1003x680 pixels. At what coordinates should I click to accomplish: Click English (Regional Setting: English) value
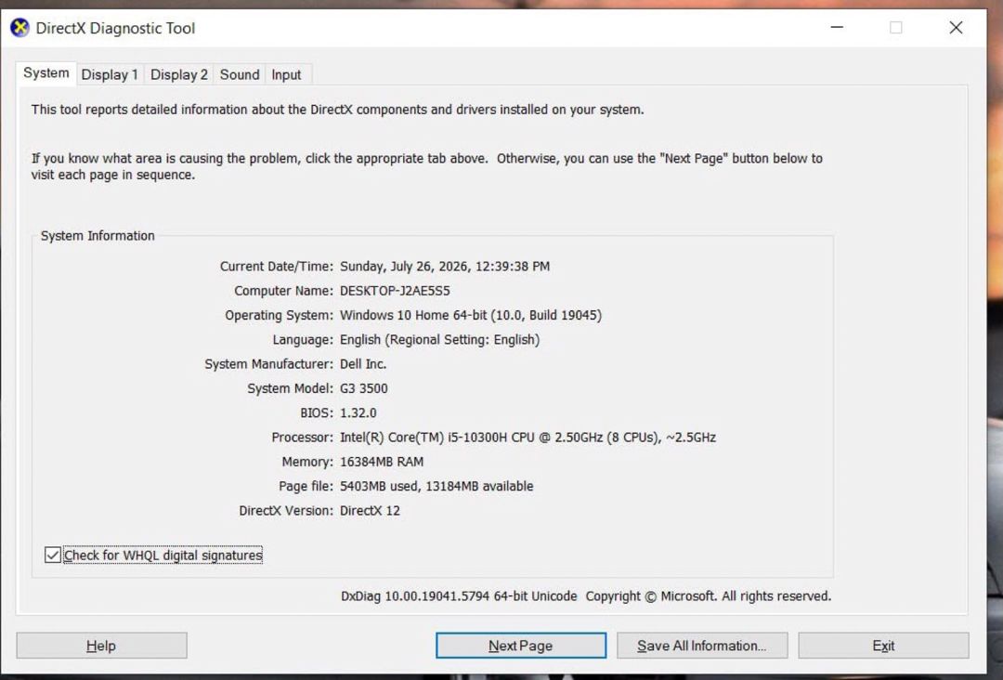tap(439, 340)
